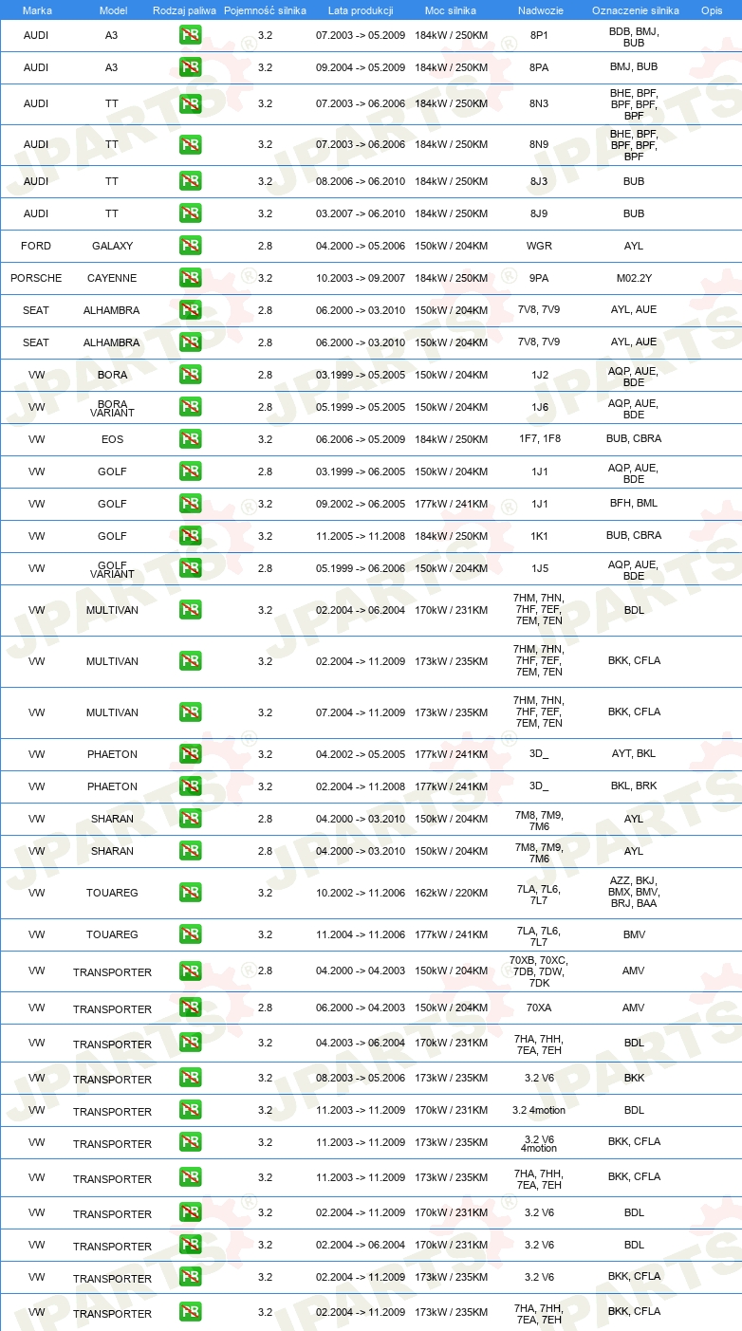
Task: Select the petrol icon for Phaeton AYT, BKL
Action: pos(190,755)
